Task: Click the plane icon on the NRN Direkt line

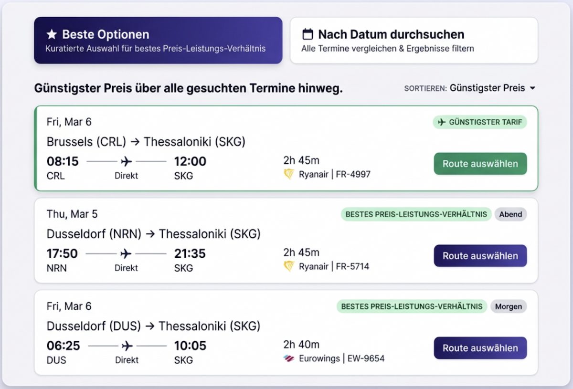Action: point(126,253)
